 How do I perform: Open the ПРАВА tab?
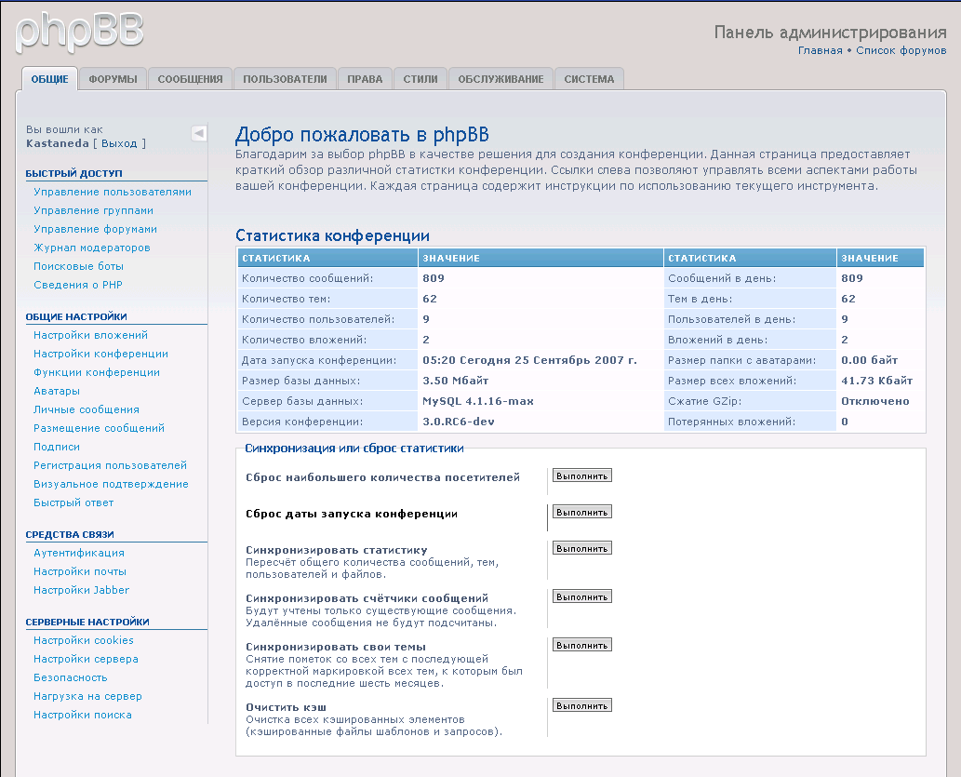point(365,79)
